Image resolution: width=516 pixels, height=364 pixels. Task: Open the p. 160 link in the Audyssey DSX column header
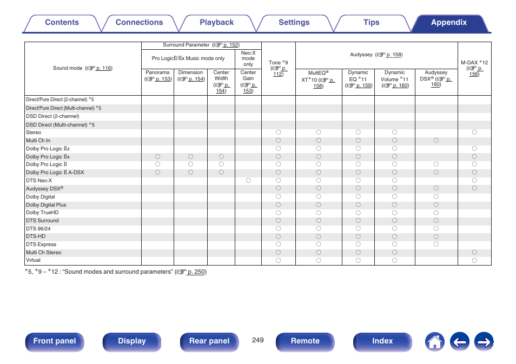pyautogui.click(x=441, y=82)
